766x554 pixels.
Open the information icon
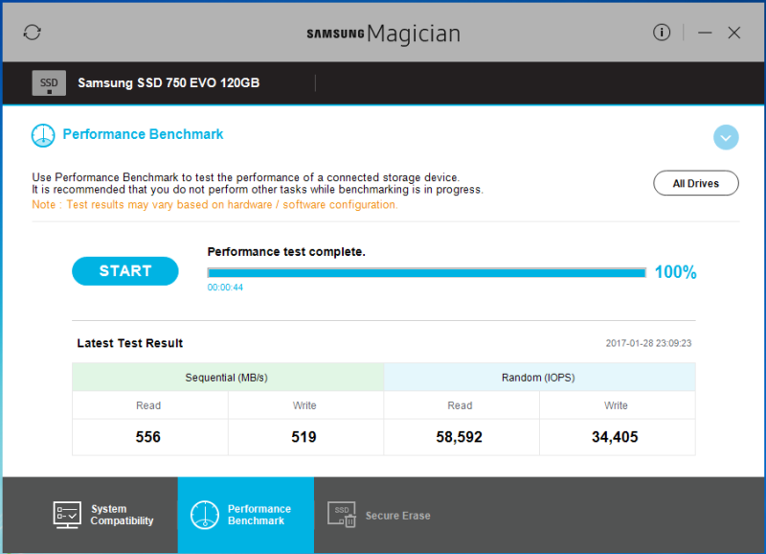662,33
